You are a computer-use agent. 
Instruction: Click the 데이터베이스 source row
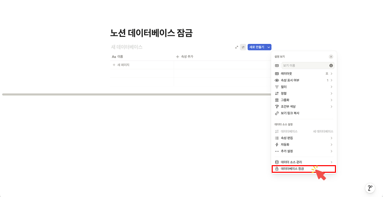tap(304, 131)
